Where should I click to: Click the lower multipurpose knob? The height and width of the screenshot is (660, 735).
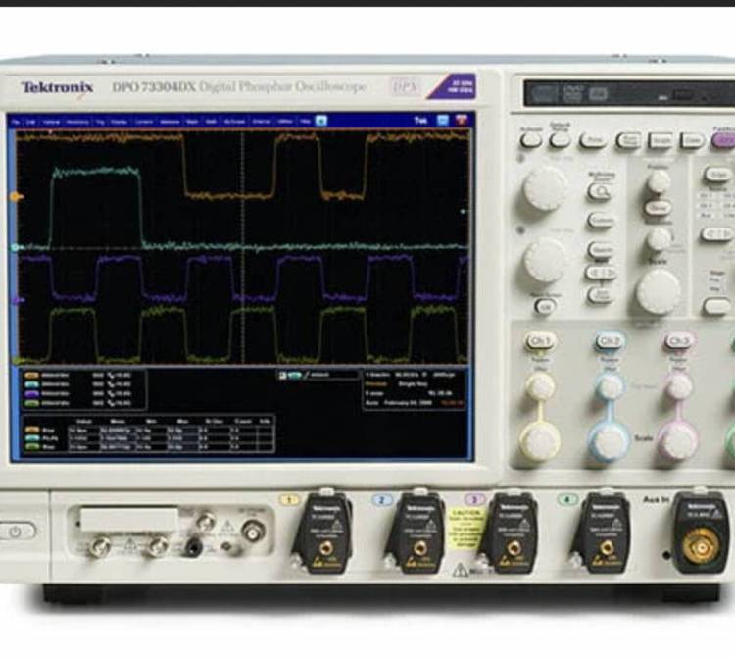click(x=544, y=261)
